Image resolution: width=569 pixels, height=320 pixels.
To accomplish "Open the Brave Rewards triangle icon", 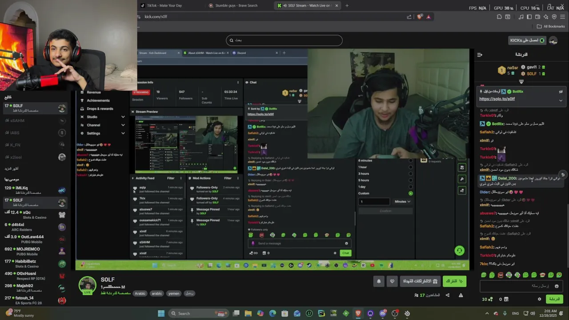I will click(429, 17).
